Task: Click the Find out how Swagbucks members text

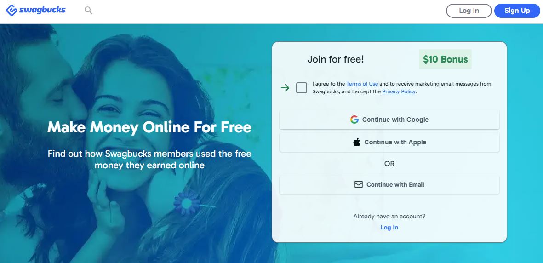Action: click(x=149, y=160)
